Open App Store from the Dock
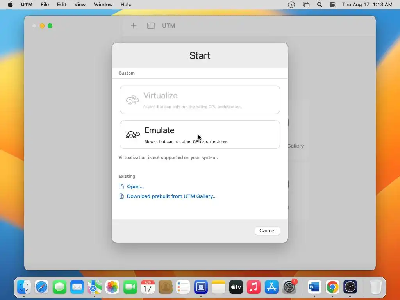This screenshot has height=300, width=400. pyautogui.click(x=271, y=287)
